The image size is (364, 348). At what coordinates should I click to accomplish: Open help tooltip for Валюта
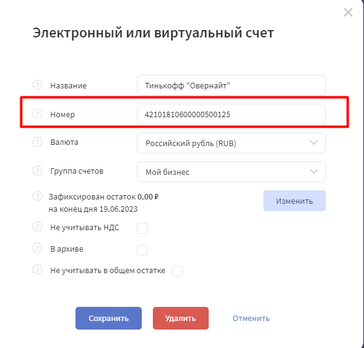click(x=37, y=142)
